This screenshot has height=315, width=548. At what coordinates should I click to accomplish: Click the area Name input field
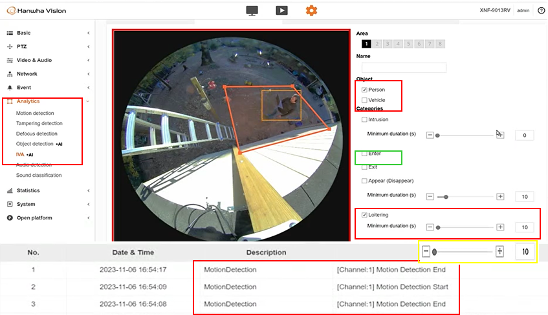(404, 67)
